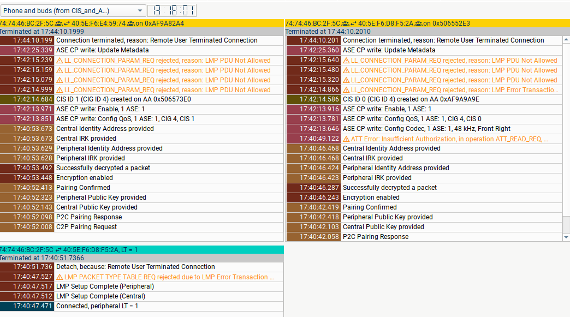The image size is (570, 317).
Task: Click the warning triangle beside the ATT Error Insufficient Authorization entry
Action: (x=346, y=139)
